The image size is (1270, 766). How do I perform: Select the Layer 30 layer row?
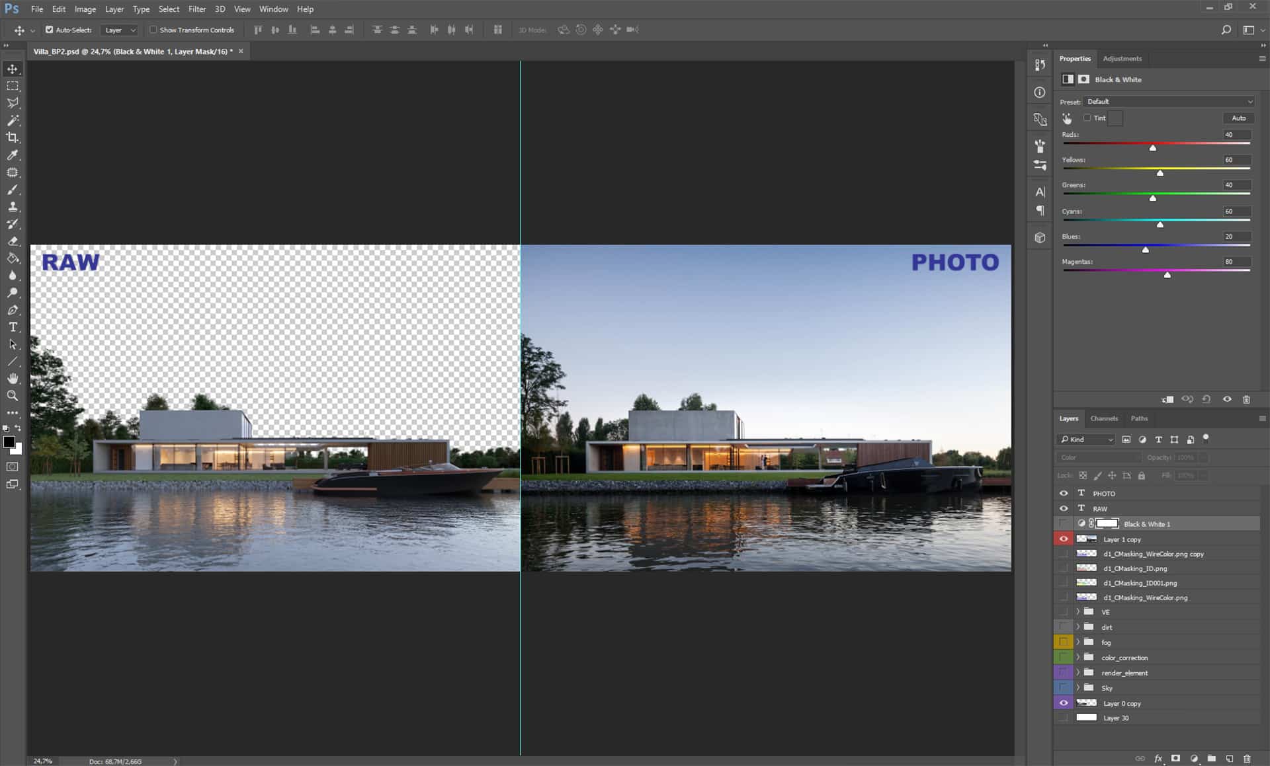1157,718
